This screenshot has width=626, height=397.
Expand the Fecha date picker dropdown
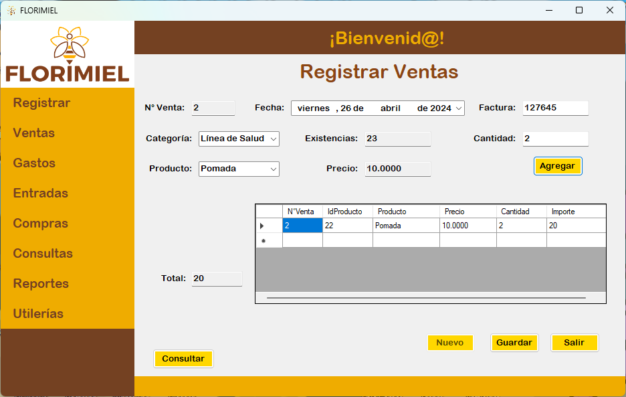pos(458,108)
